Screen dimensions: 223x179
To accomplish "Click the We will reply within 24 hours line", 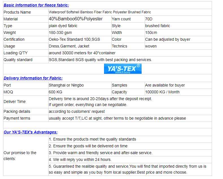I will [80, 159].
